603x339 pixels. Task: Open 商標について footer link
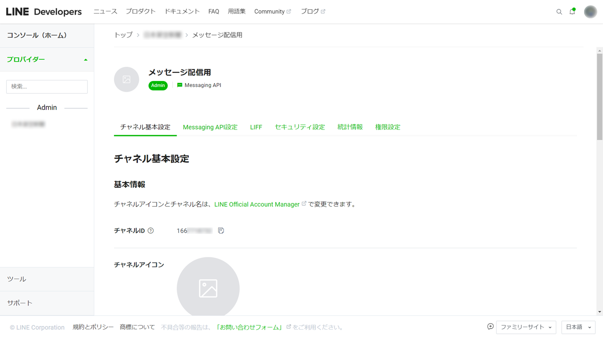coord(137,327)
